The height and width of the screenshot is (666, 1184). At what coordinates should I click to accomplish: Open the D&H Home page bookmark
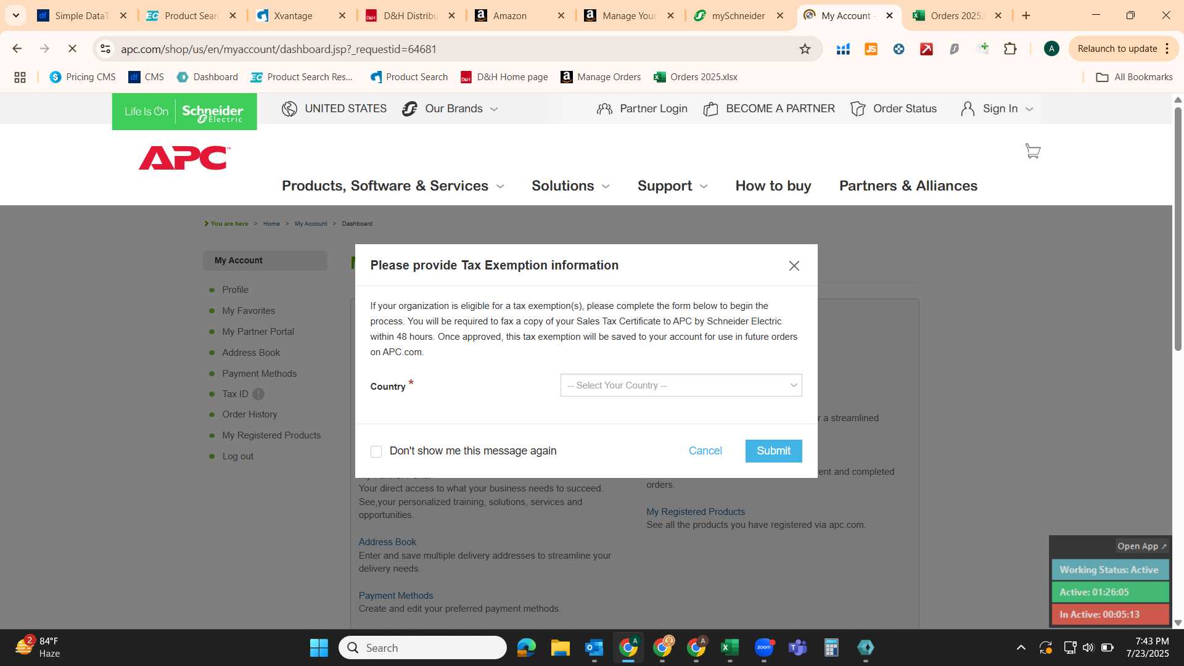(x=504, y=77)
